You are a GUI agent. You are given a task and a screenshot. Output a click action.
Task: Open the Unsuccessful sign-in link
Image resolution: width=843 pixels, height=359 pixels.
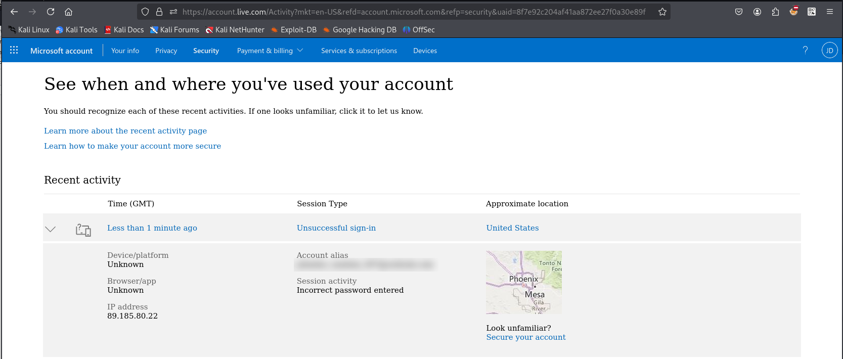(x=336, y=228)
